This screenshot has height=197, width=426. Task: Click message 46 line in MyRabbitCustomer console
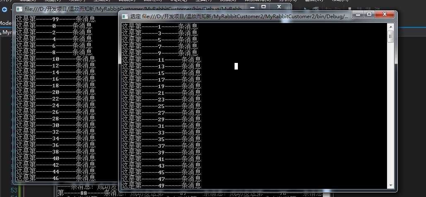click(x=56, y=178)
